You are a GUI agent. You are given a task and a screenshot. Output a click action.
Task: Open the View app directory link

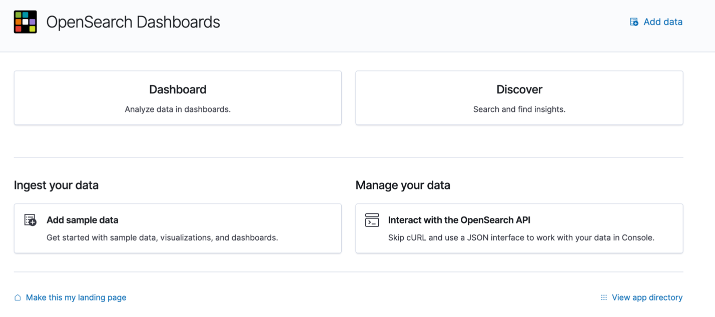(x=647, y=297)
